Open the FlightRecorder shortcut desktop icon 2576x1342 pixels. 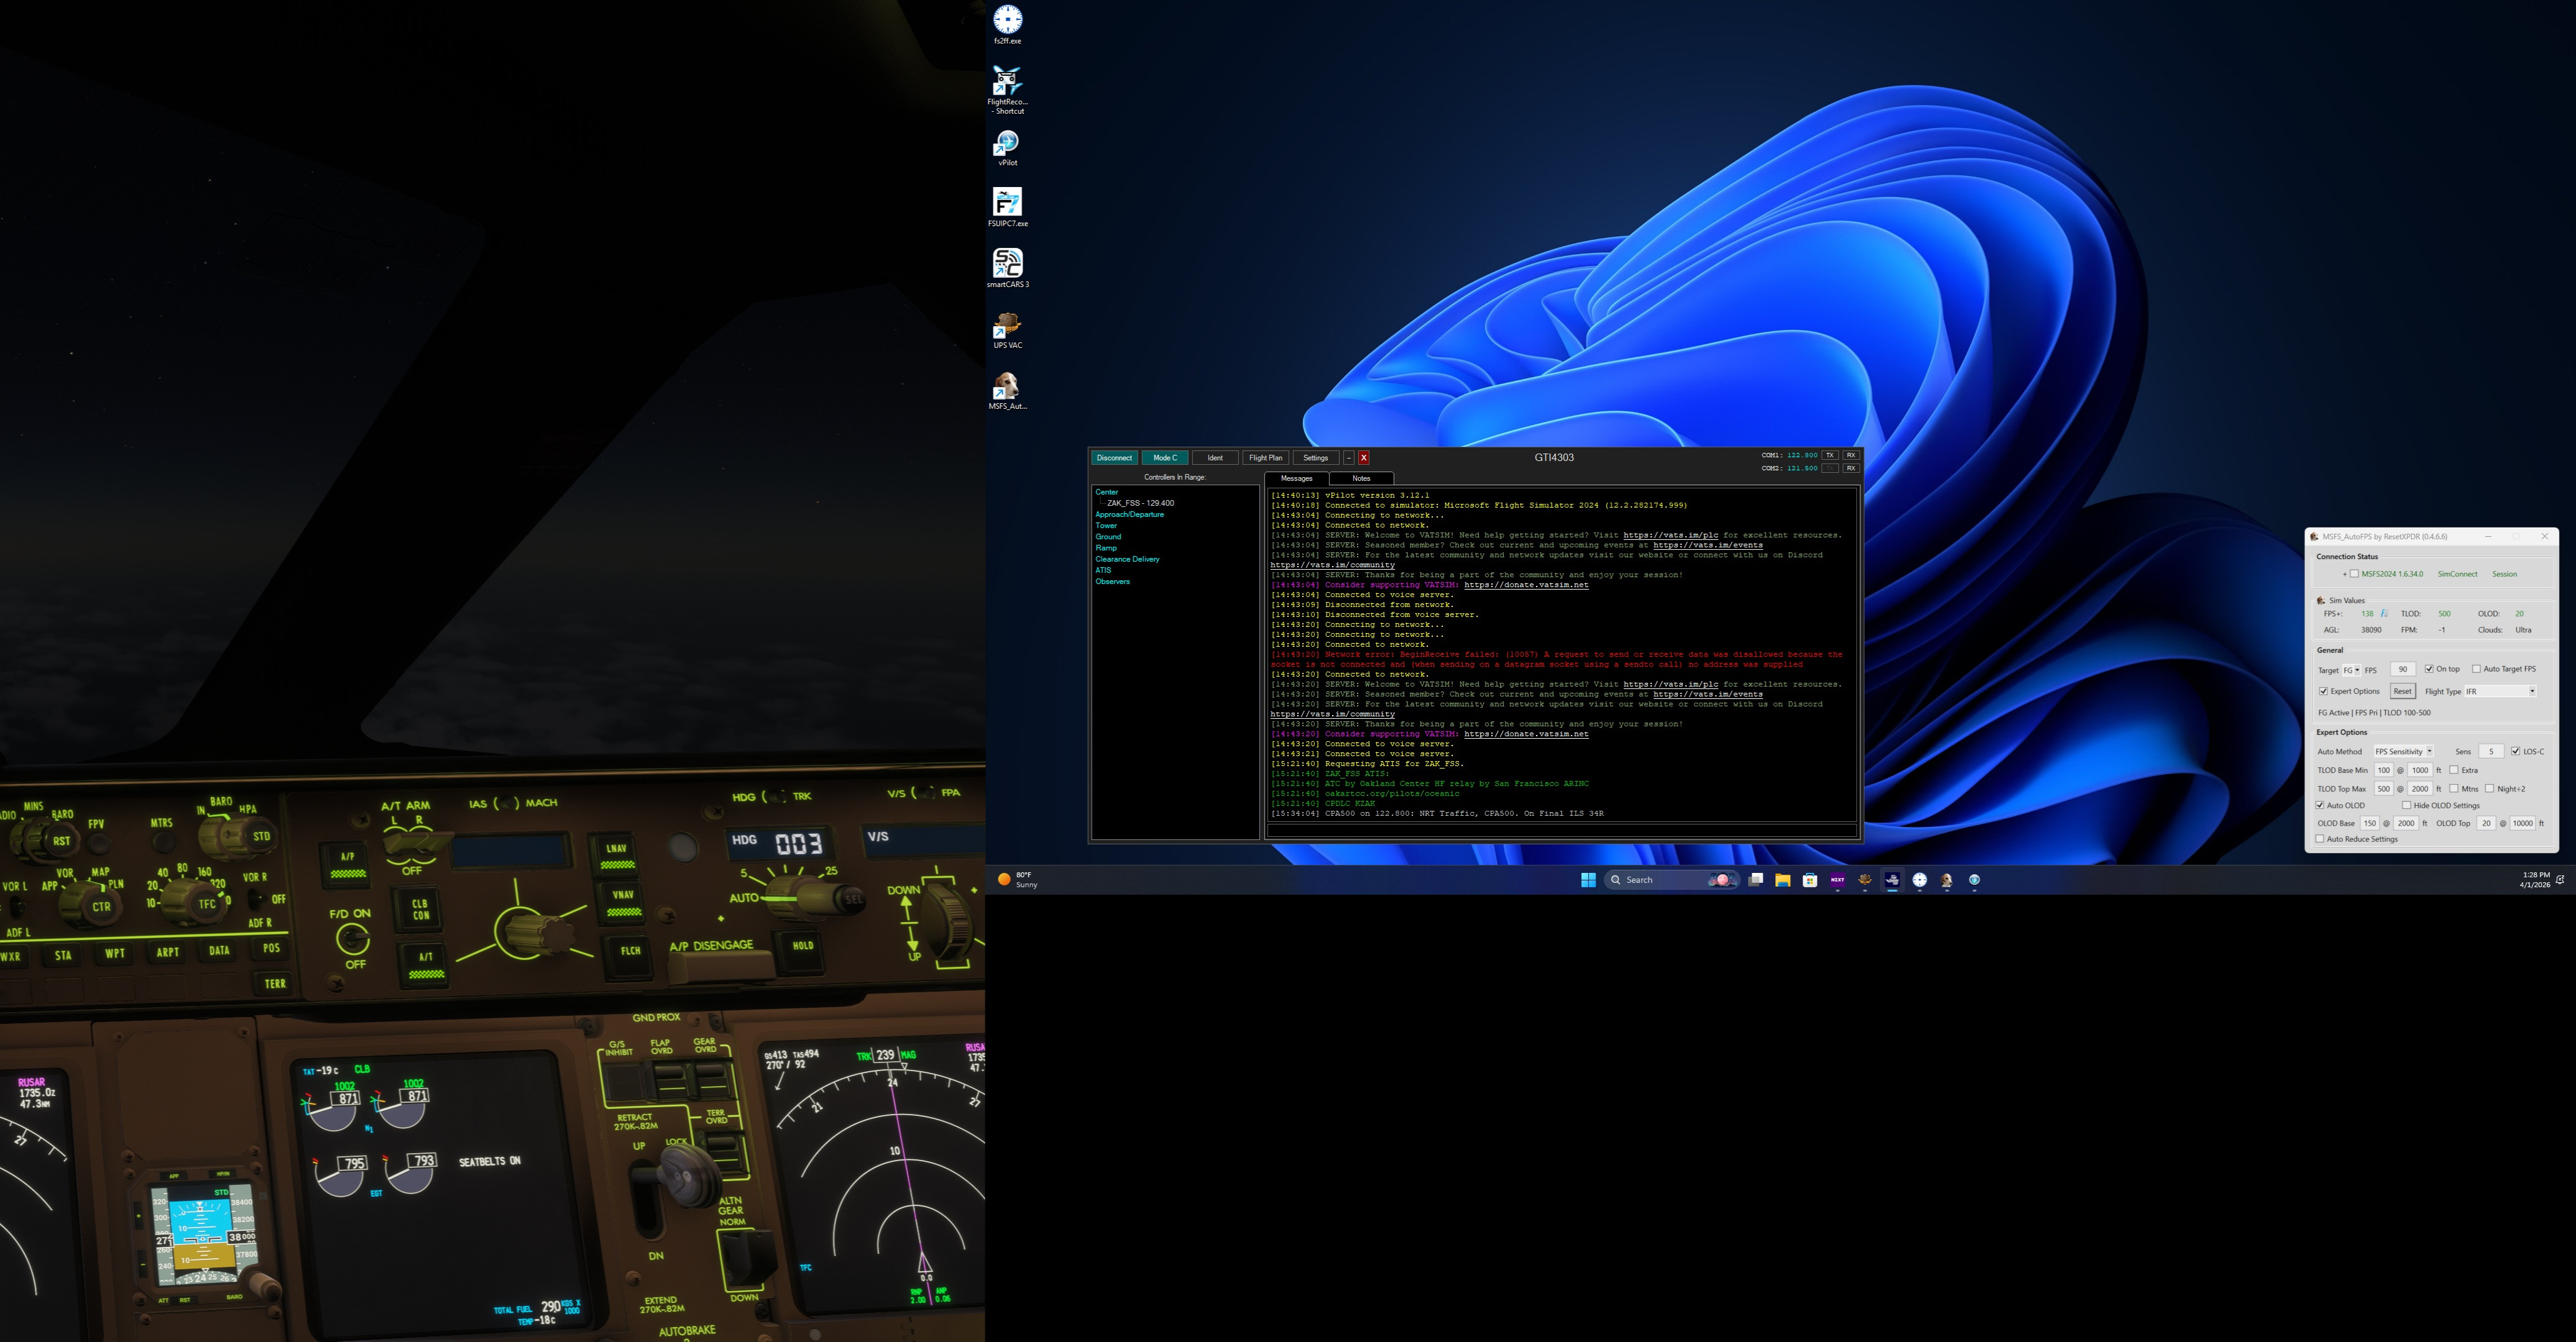tap(1007, 90)
